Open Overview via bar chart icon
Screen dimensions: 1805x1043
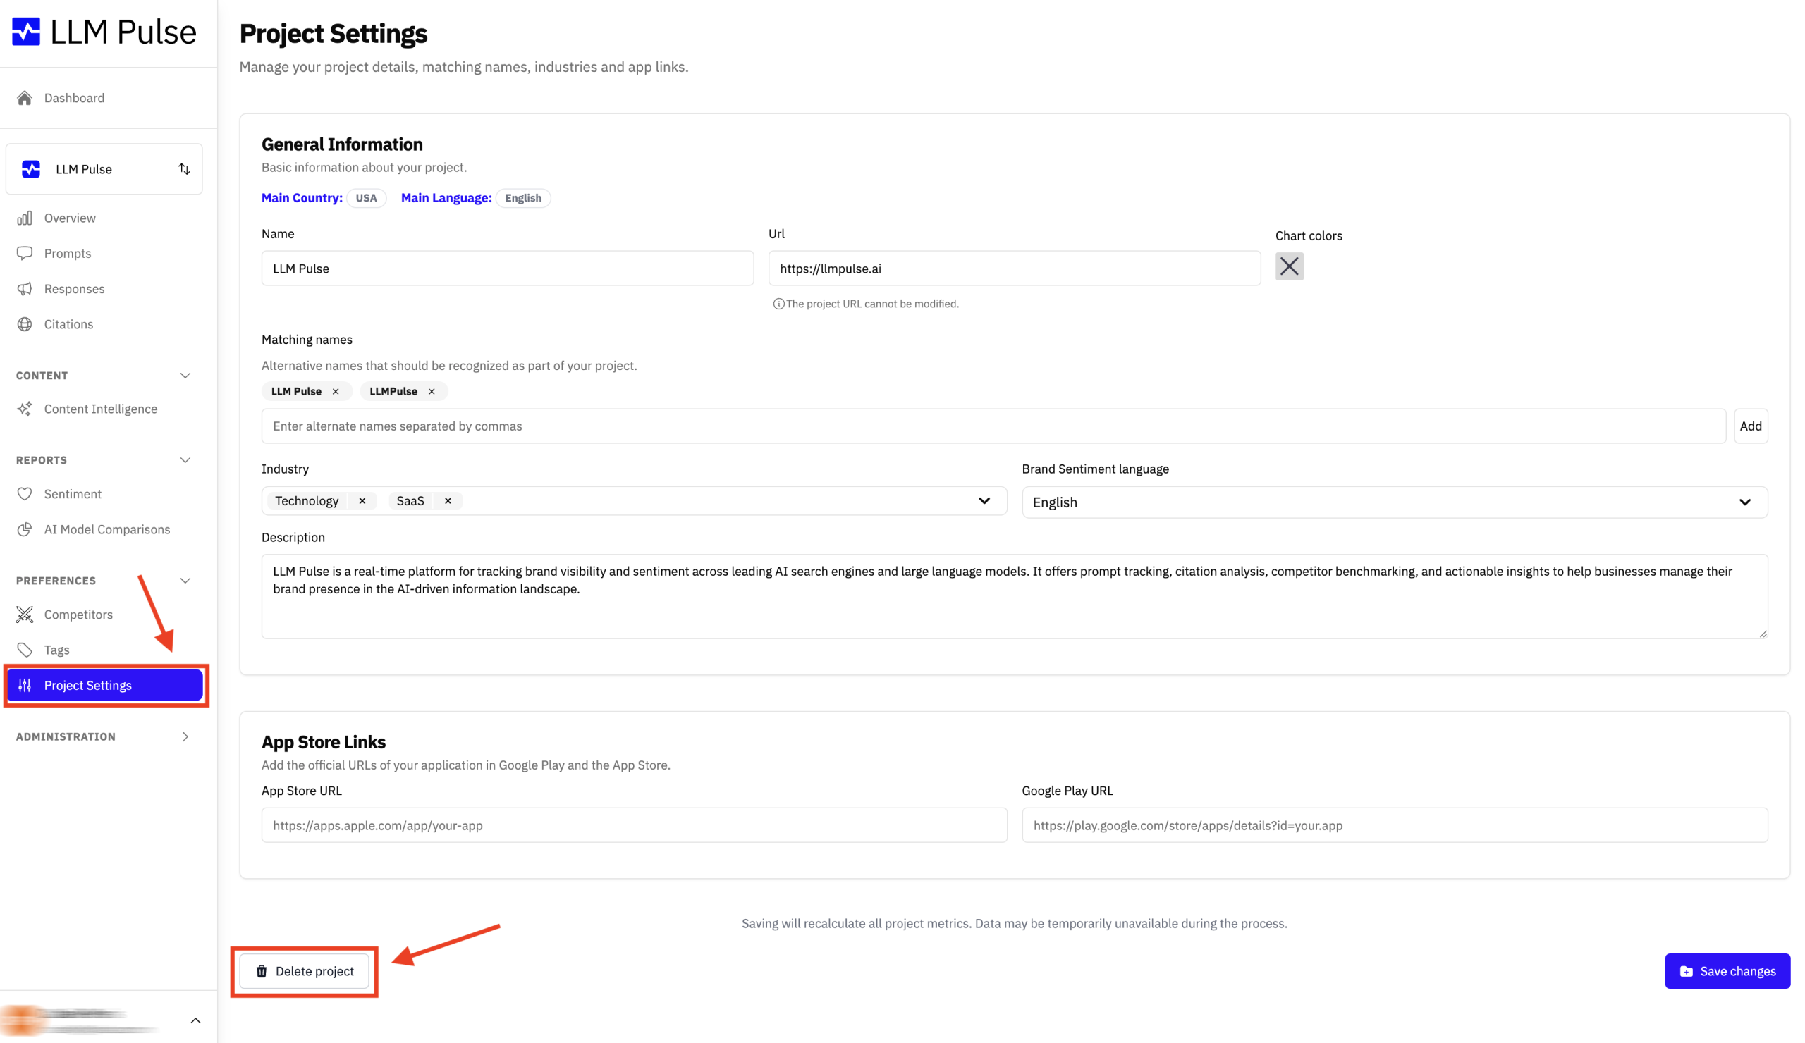(25, 218)
